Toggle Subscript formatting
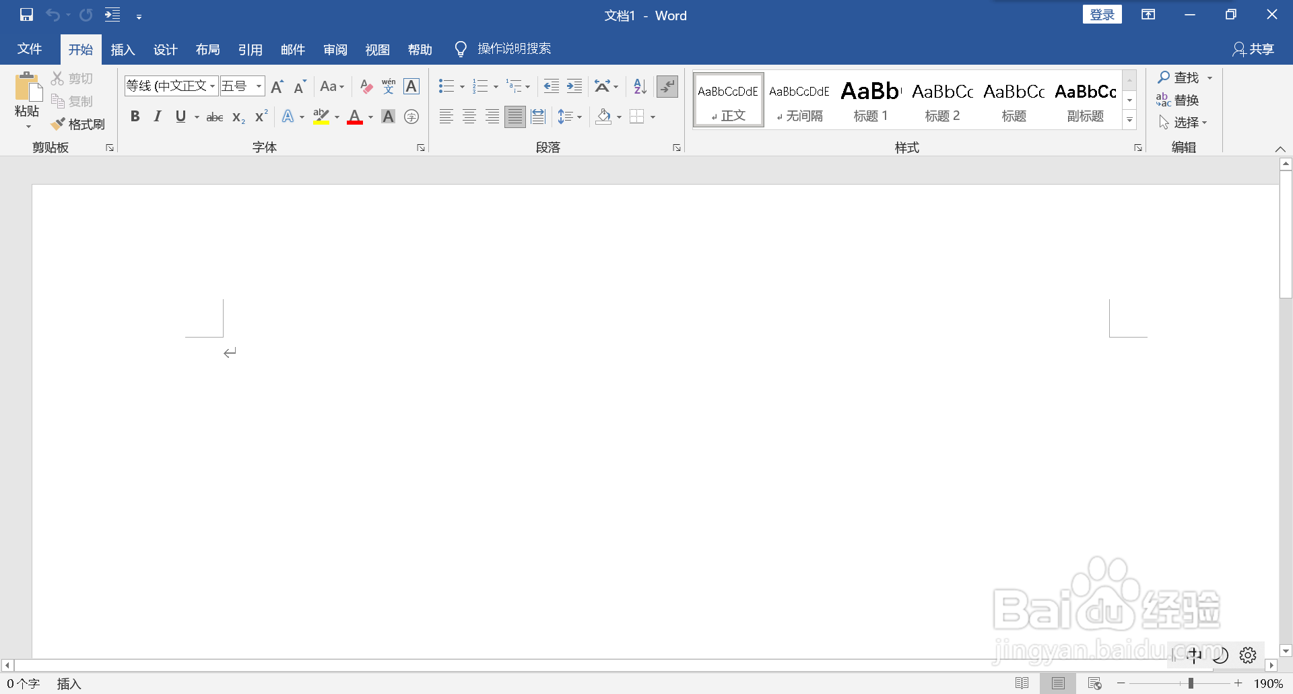The width and height of the screenshot is (1293, 694). tap(238, 117)
